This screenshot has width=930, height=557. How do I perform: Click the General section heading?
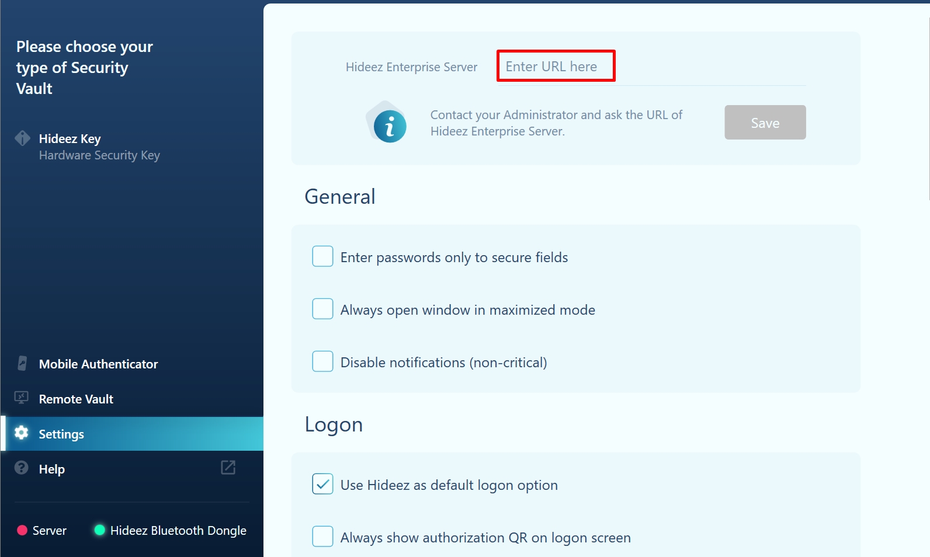pos(340,197)
